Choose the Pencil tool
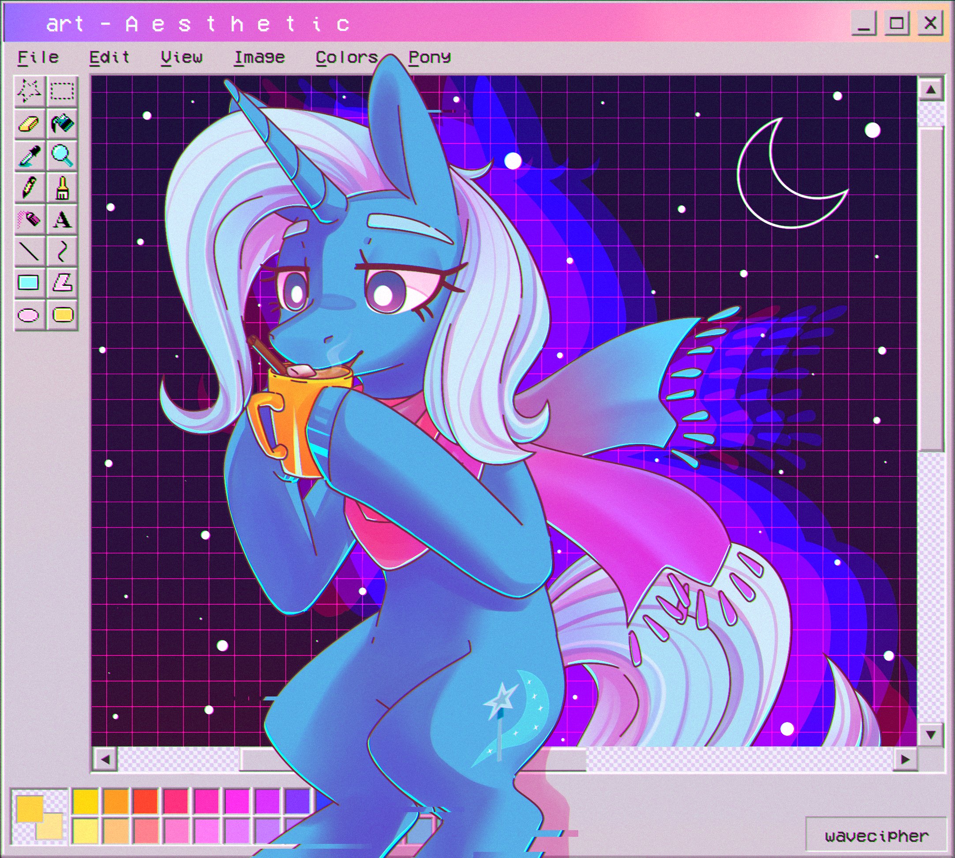 (30, 187)
